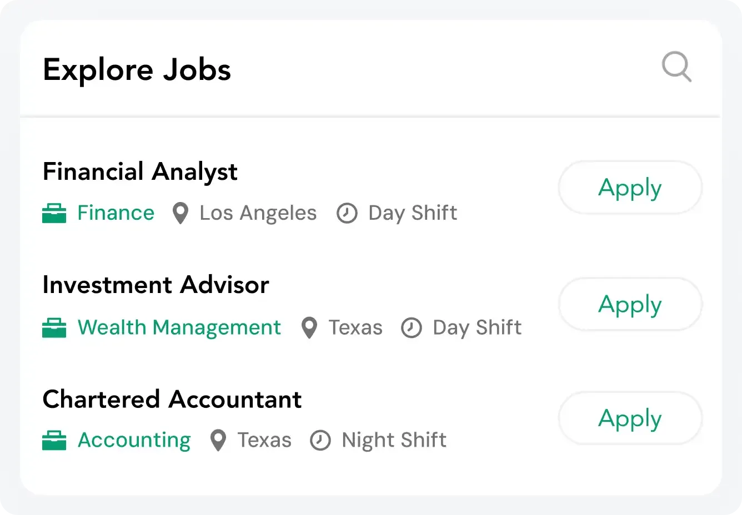Screen dimensions: 742x515
Task: Click the Explore Jobs heading
Action: click(x=137, y=70)
